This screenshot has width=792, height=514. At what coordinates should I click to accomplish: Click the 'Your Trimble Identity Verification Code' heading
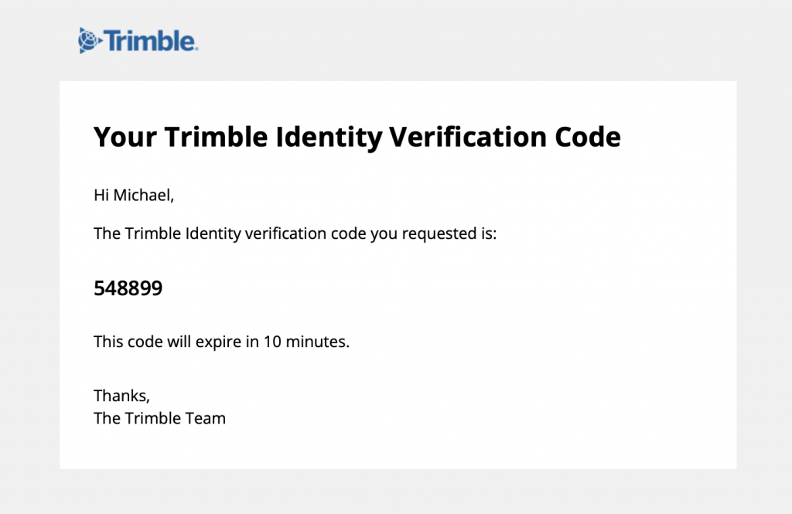coord(357,138)
